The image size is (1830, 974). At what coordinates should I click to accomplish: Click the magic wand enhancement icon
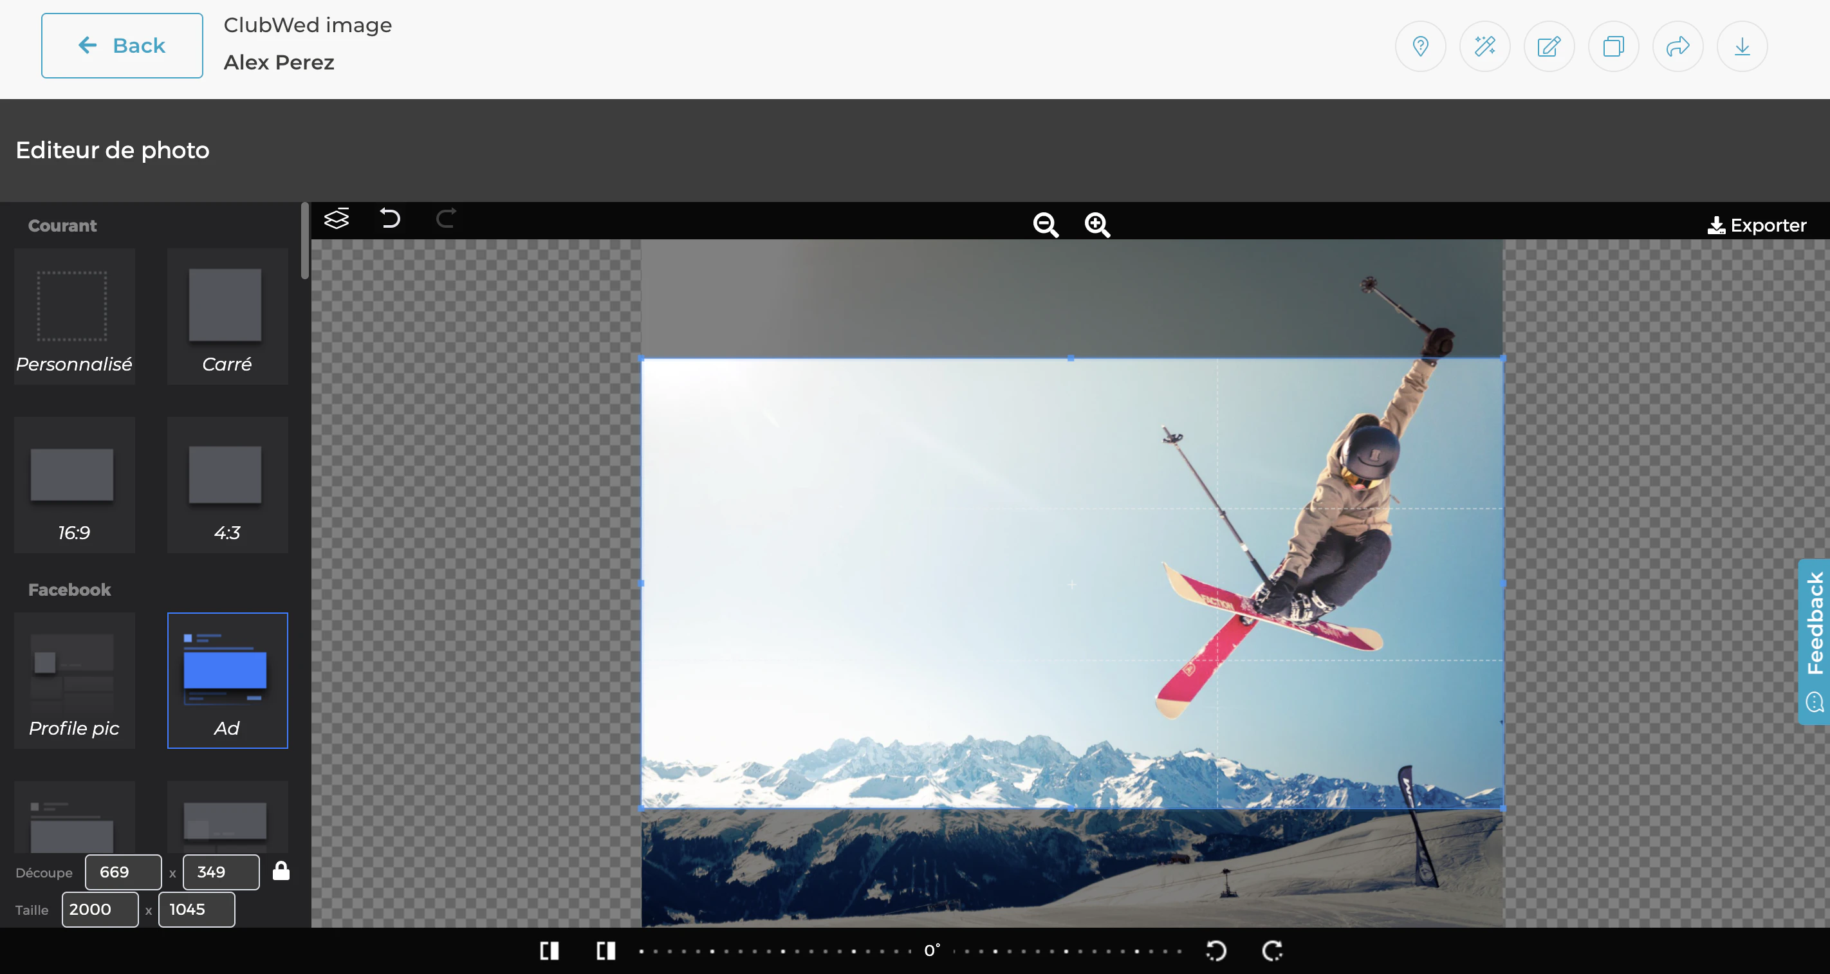(1484, 46)
